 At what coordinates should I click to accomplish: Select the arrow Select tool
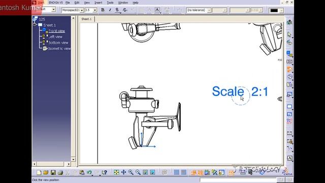[289, 35]
